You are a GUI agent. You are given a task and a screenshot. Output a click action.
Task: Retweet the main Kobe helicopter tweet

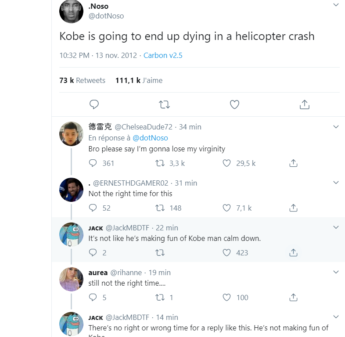pyautogui.click(x=164, y=104)
